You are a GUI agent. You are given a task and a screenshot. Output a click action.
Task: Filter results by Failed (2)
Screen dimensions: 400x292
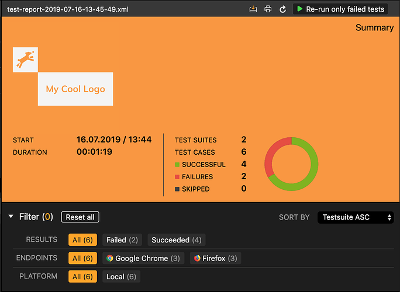pyautogui.click(x=122, y=240)
